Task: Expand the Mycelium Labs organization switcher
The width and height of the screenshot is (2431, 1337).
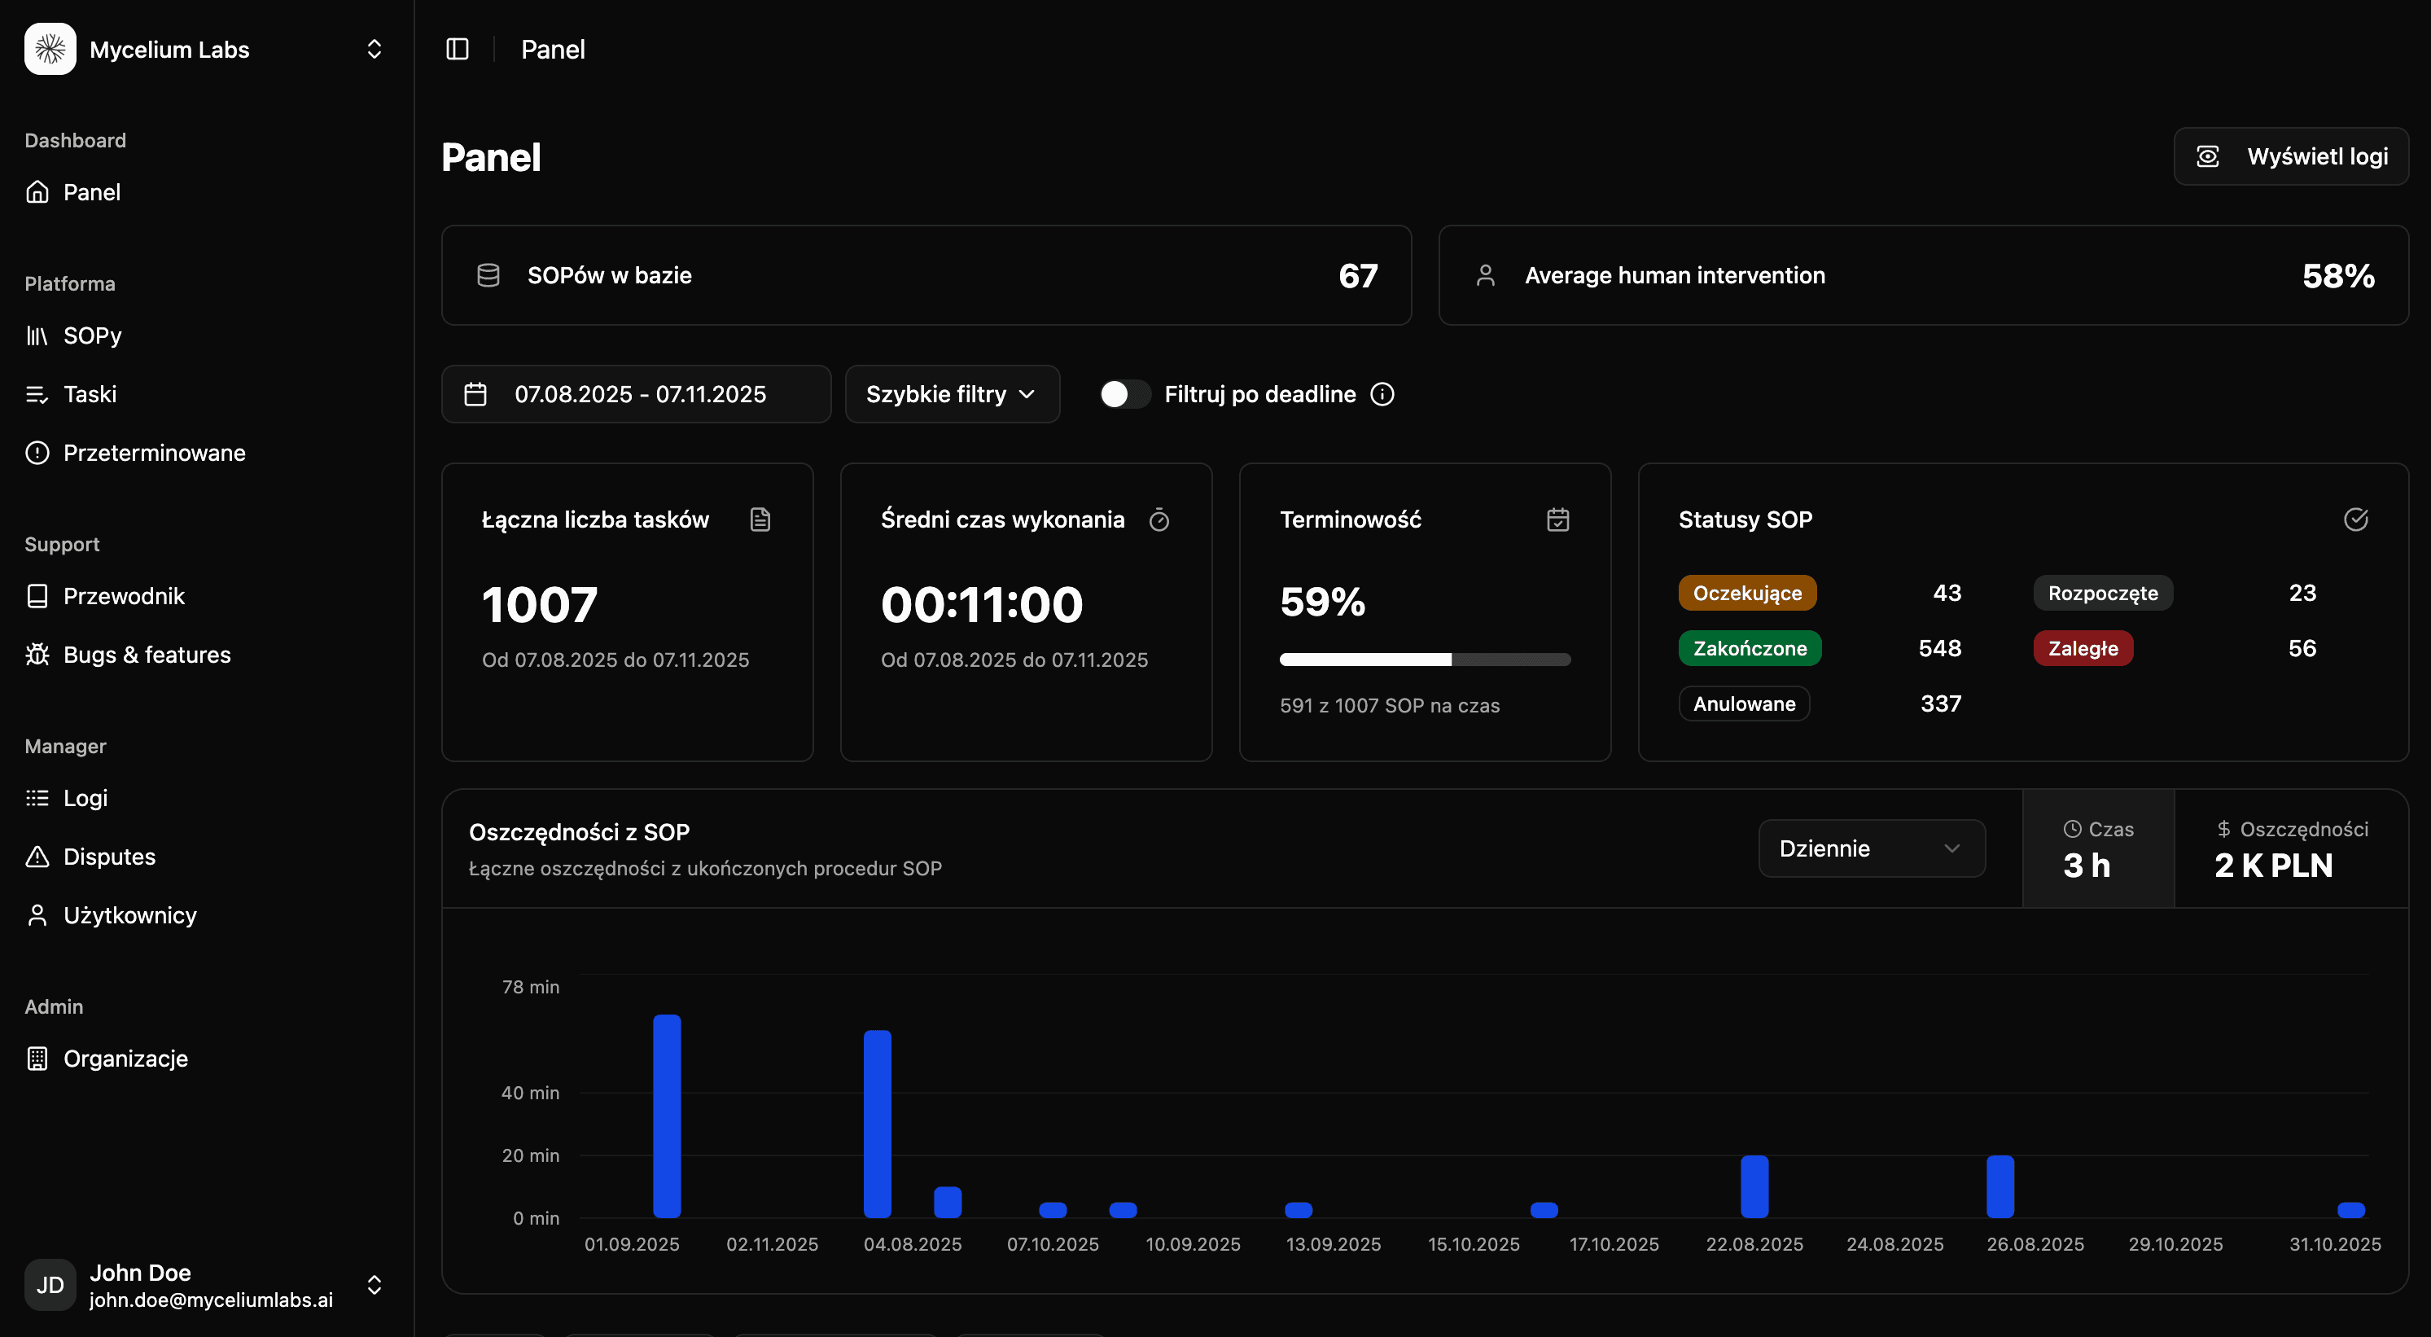Action: (374, 49)
